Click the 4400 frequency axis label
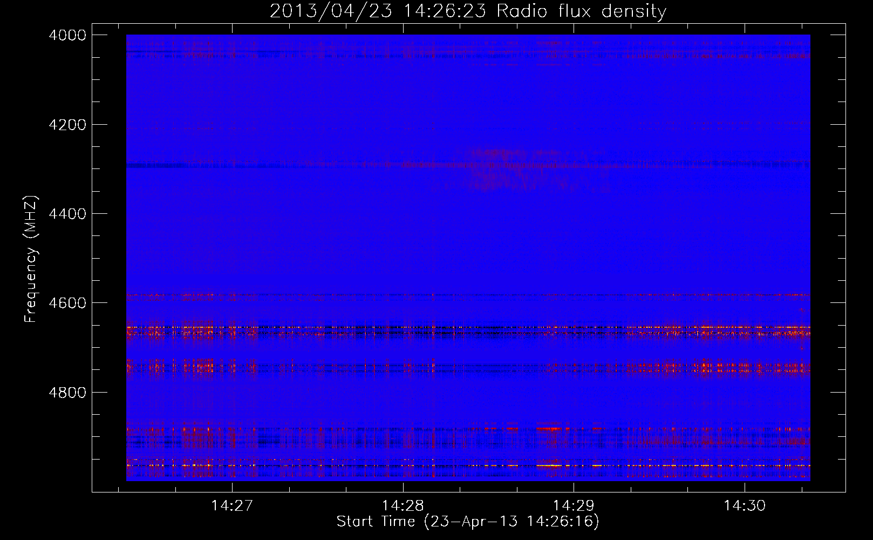Screen dimensions: 873x540 (67, 214)
